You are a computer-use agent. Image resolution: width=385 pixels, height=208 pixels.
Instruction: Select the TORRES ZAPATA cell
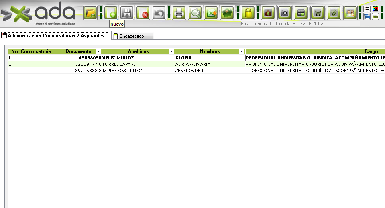click(x=138, y=64)
